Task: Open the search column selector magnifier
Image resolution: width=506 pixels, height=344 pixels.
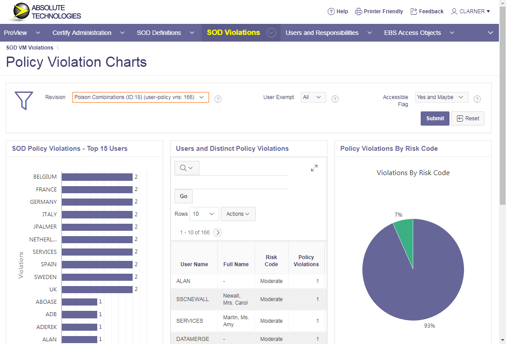Action: tap(187, 168)
